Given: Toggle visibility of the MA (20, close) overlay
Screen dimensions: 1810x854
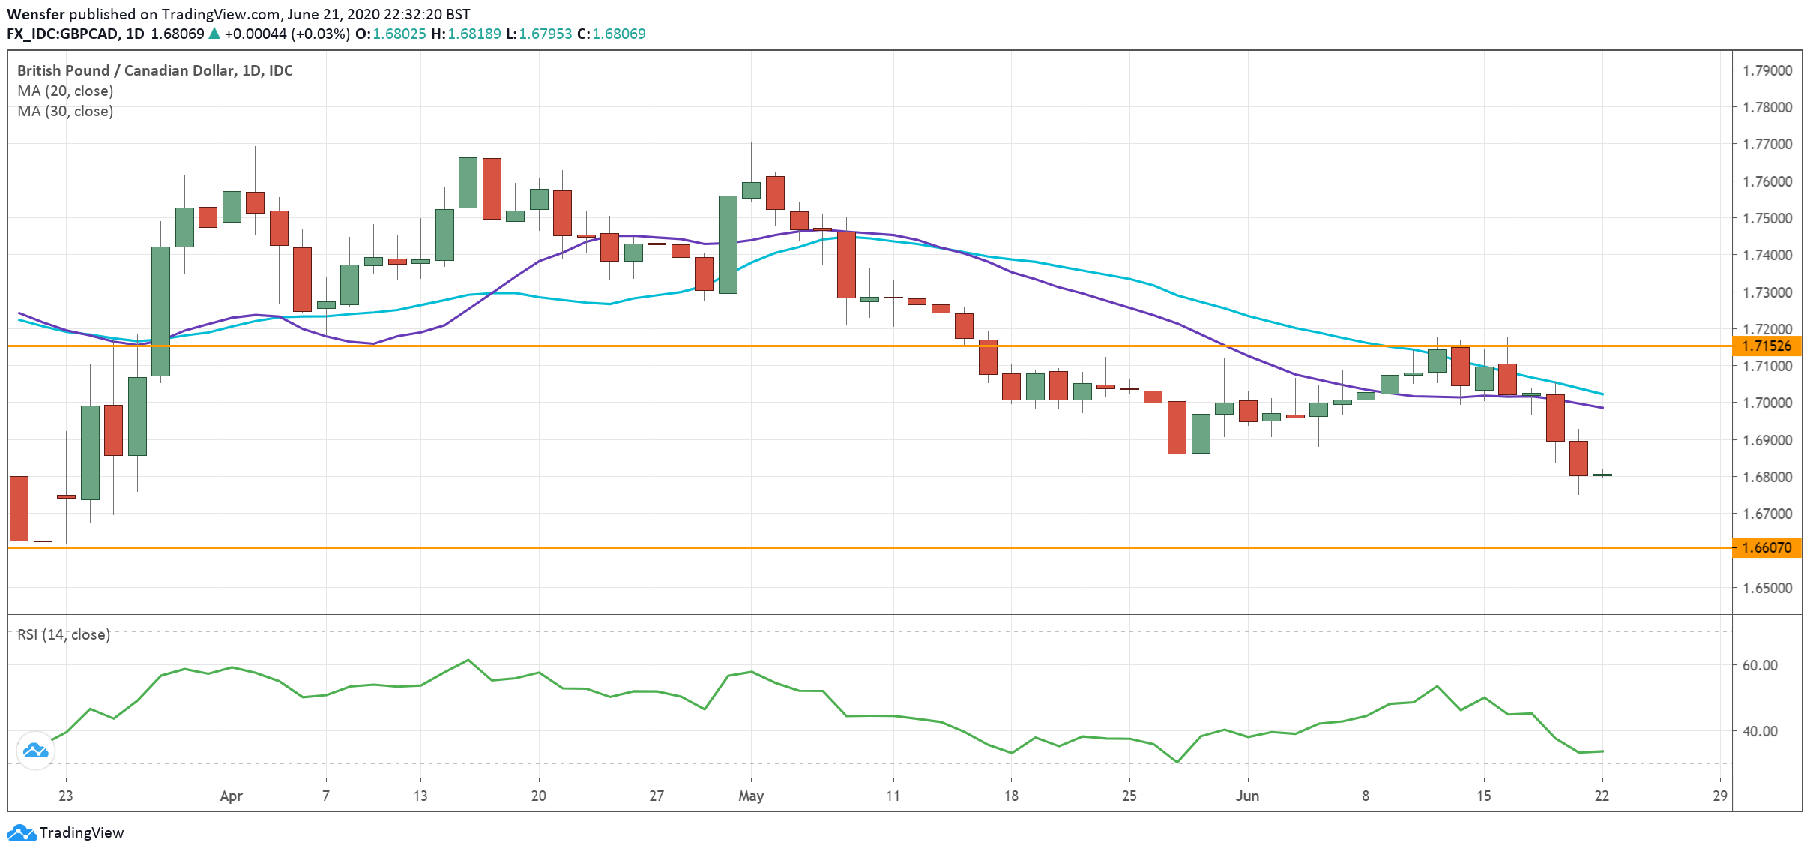Looking at the screenshot, I should click(x=64, y=91).
